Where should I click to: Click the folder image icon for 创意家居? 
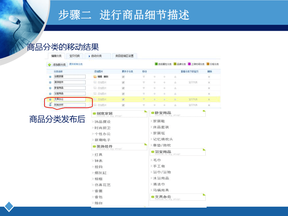[95, 77]
